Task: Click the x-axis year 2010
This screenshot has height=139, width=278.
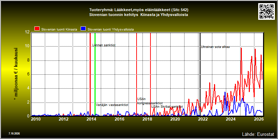Action: pos(35,119)
